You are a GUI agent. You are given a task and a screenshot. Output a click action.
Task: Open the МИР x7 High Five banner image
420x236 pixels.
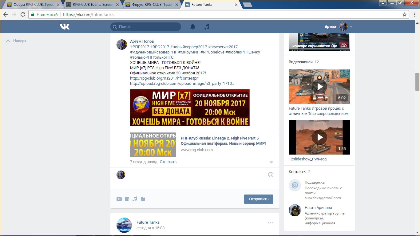click(190, 108)
